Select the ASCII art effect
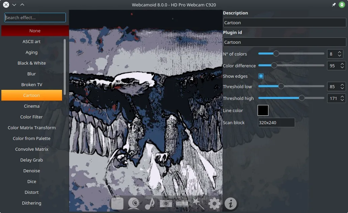The height and width of the screenshot is (213, 348). [x=32, y=41]
